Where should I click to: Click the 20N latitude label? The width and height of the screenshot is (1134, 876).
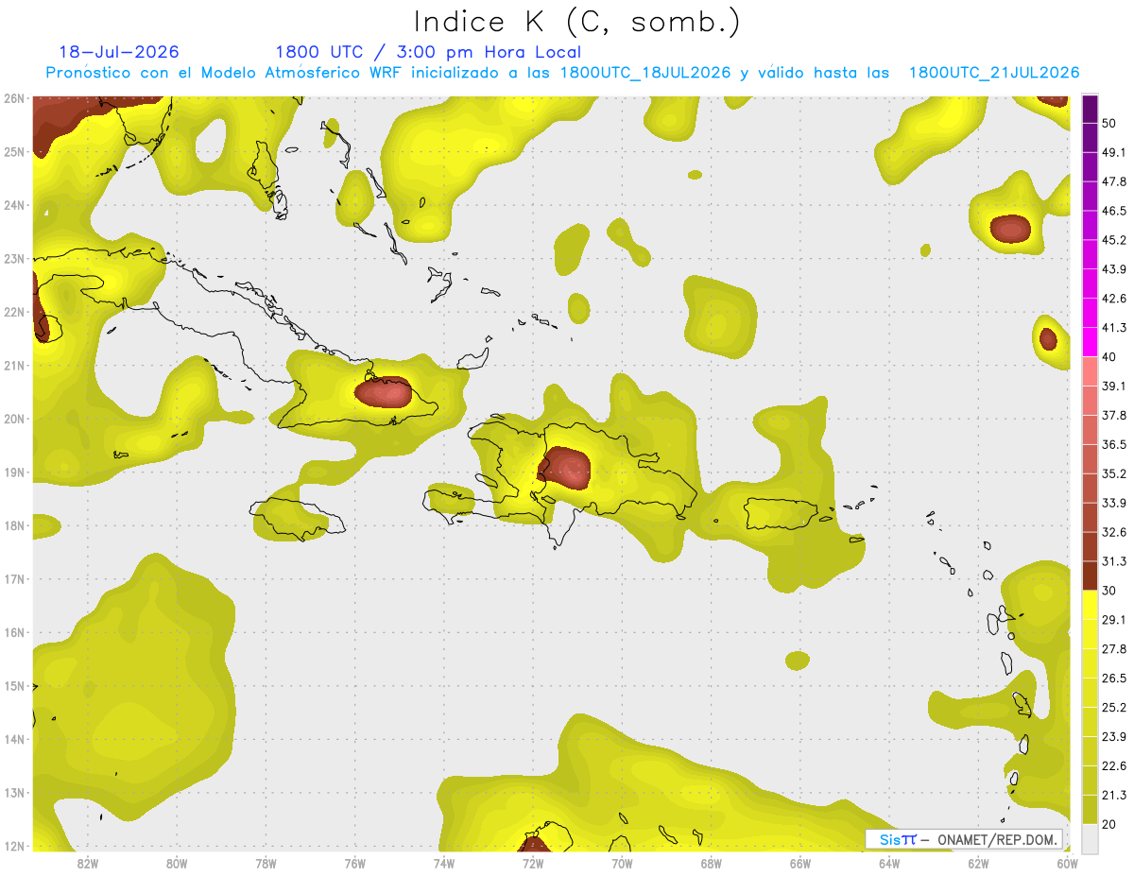14,419
